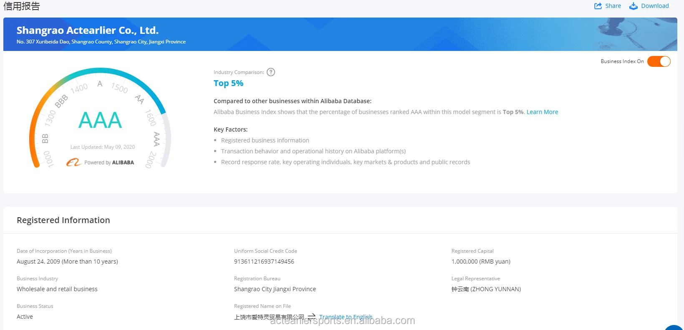Select the company name Shangrao Actearlier Co., Ltd.
This screenshot has width=684, height=330.
(88, 30)
